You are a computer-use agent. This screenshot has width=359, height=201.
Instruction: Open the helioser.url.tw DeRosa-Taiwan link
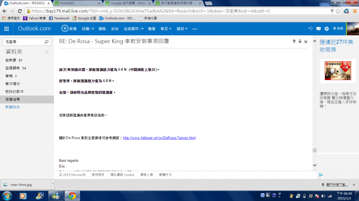pyautogui.click(x=159, y=138)
